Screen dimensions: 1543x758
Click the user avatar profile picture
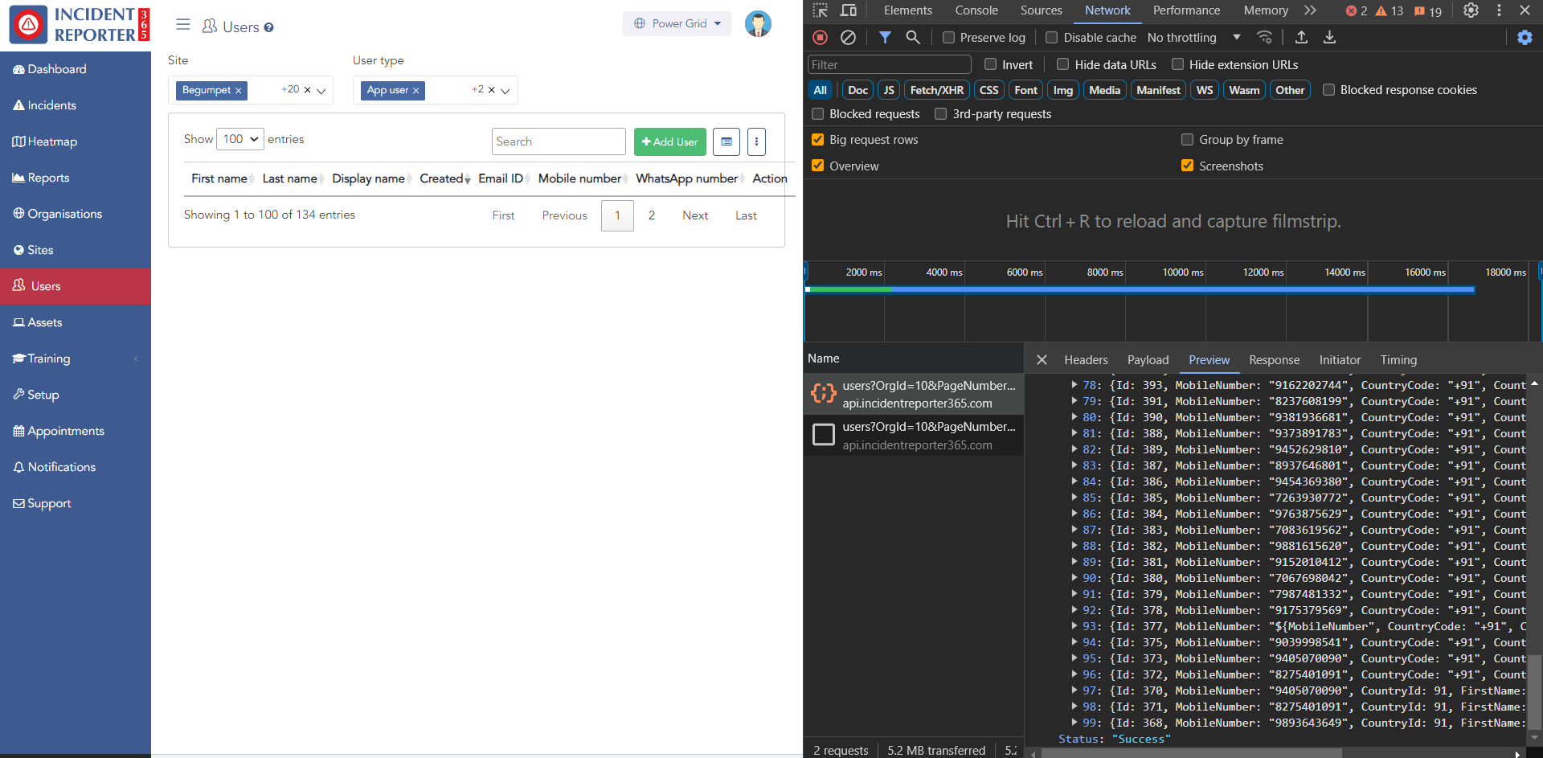(x=757, y=24)
